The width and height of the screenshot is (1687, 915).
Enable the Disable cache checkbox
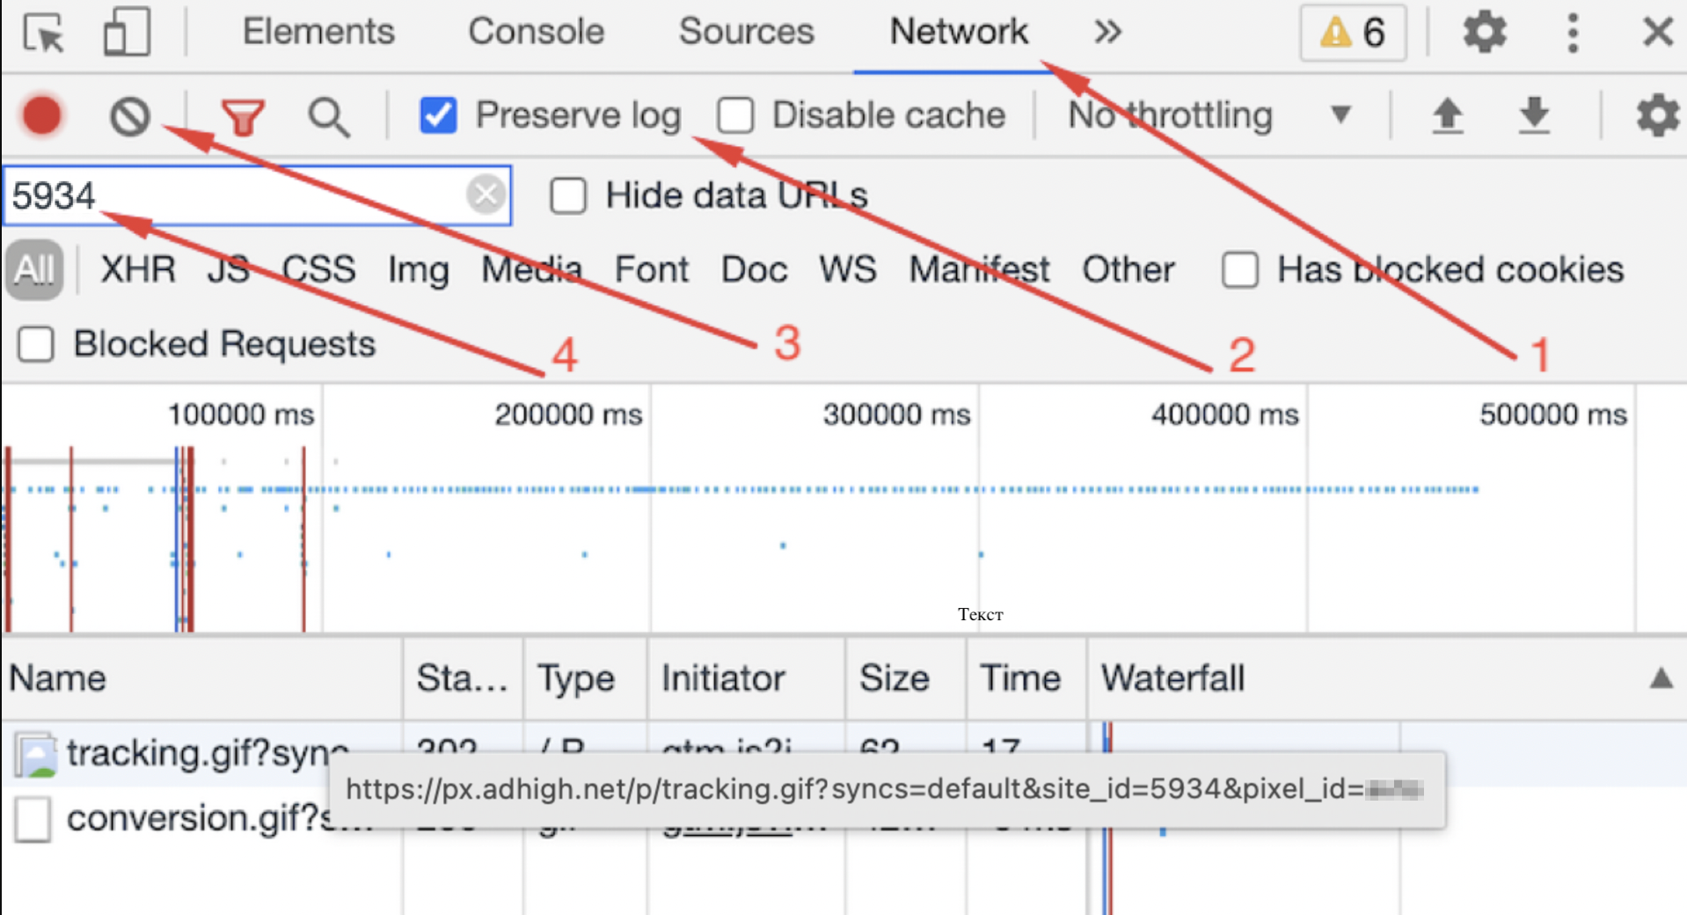point(735,115)
